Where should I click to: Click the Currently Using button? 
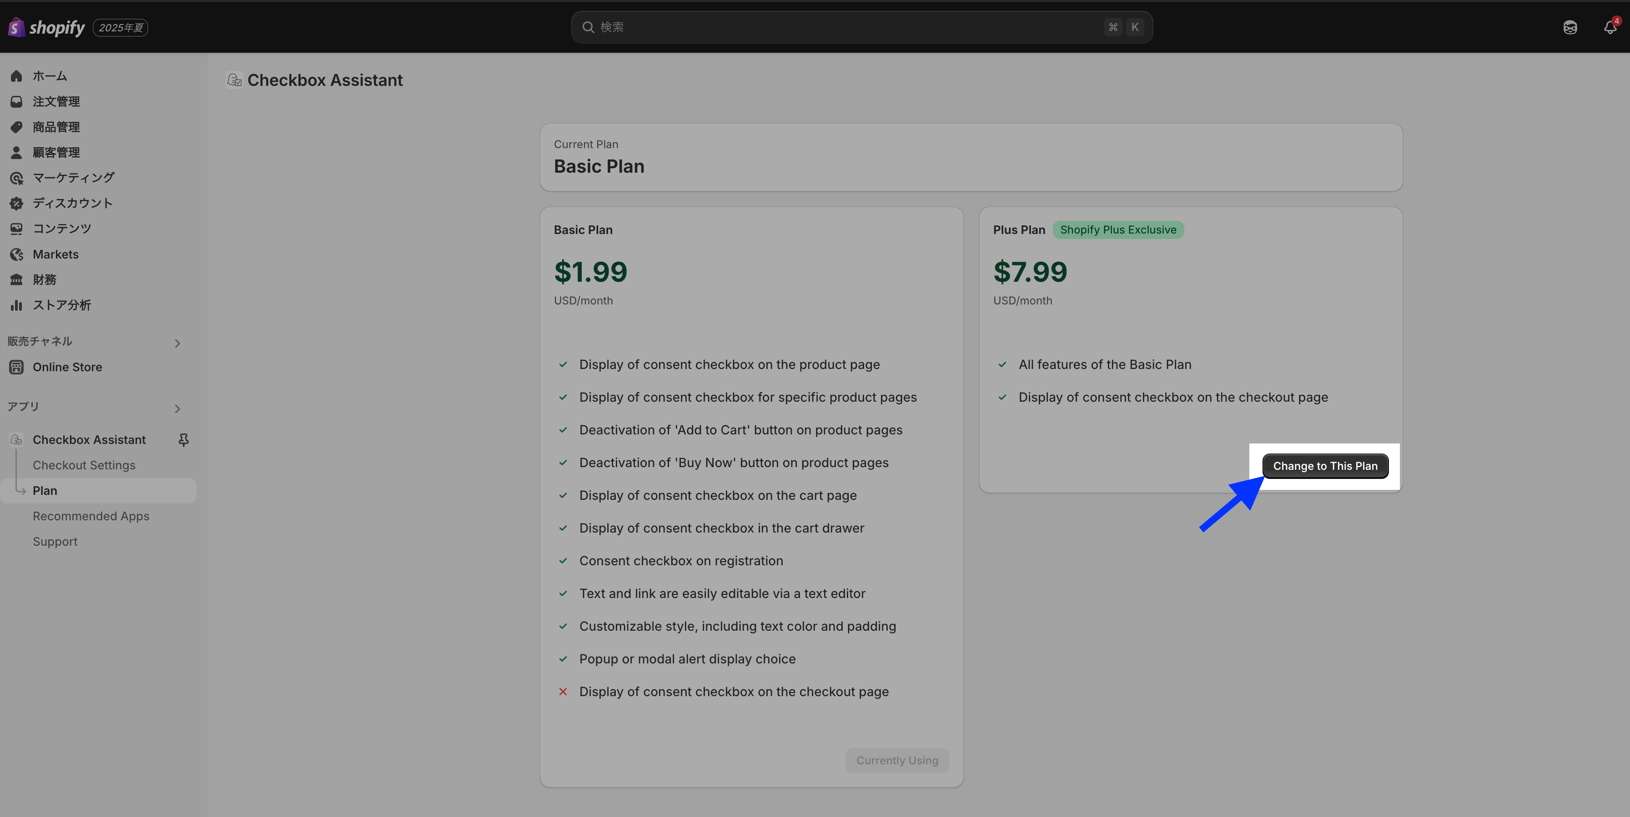(896, 760)
